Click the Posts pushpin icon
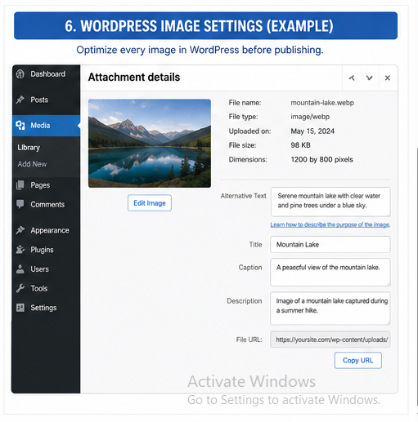This screenshot has width=418, height=422. (20, 100)
